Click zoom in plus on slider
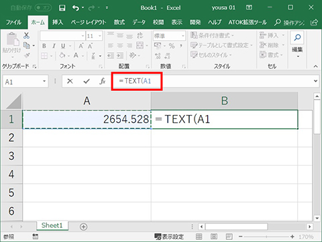The image size is (322, 242). [292, 237]
